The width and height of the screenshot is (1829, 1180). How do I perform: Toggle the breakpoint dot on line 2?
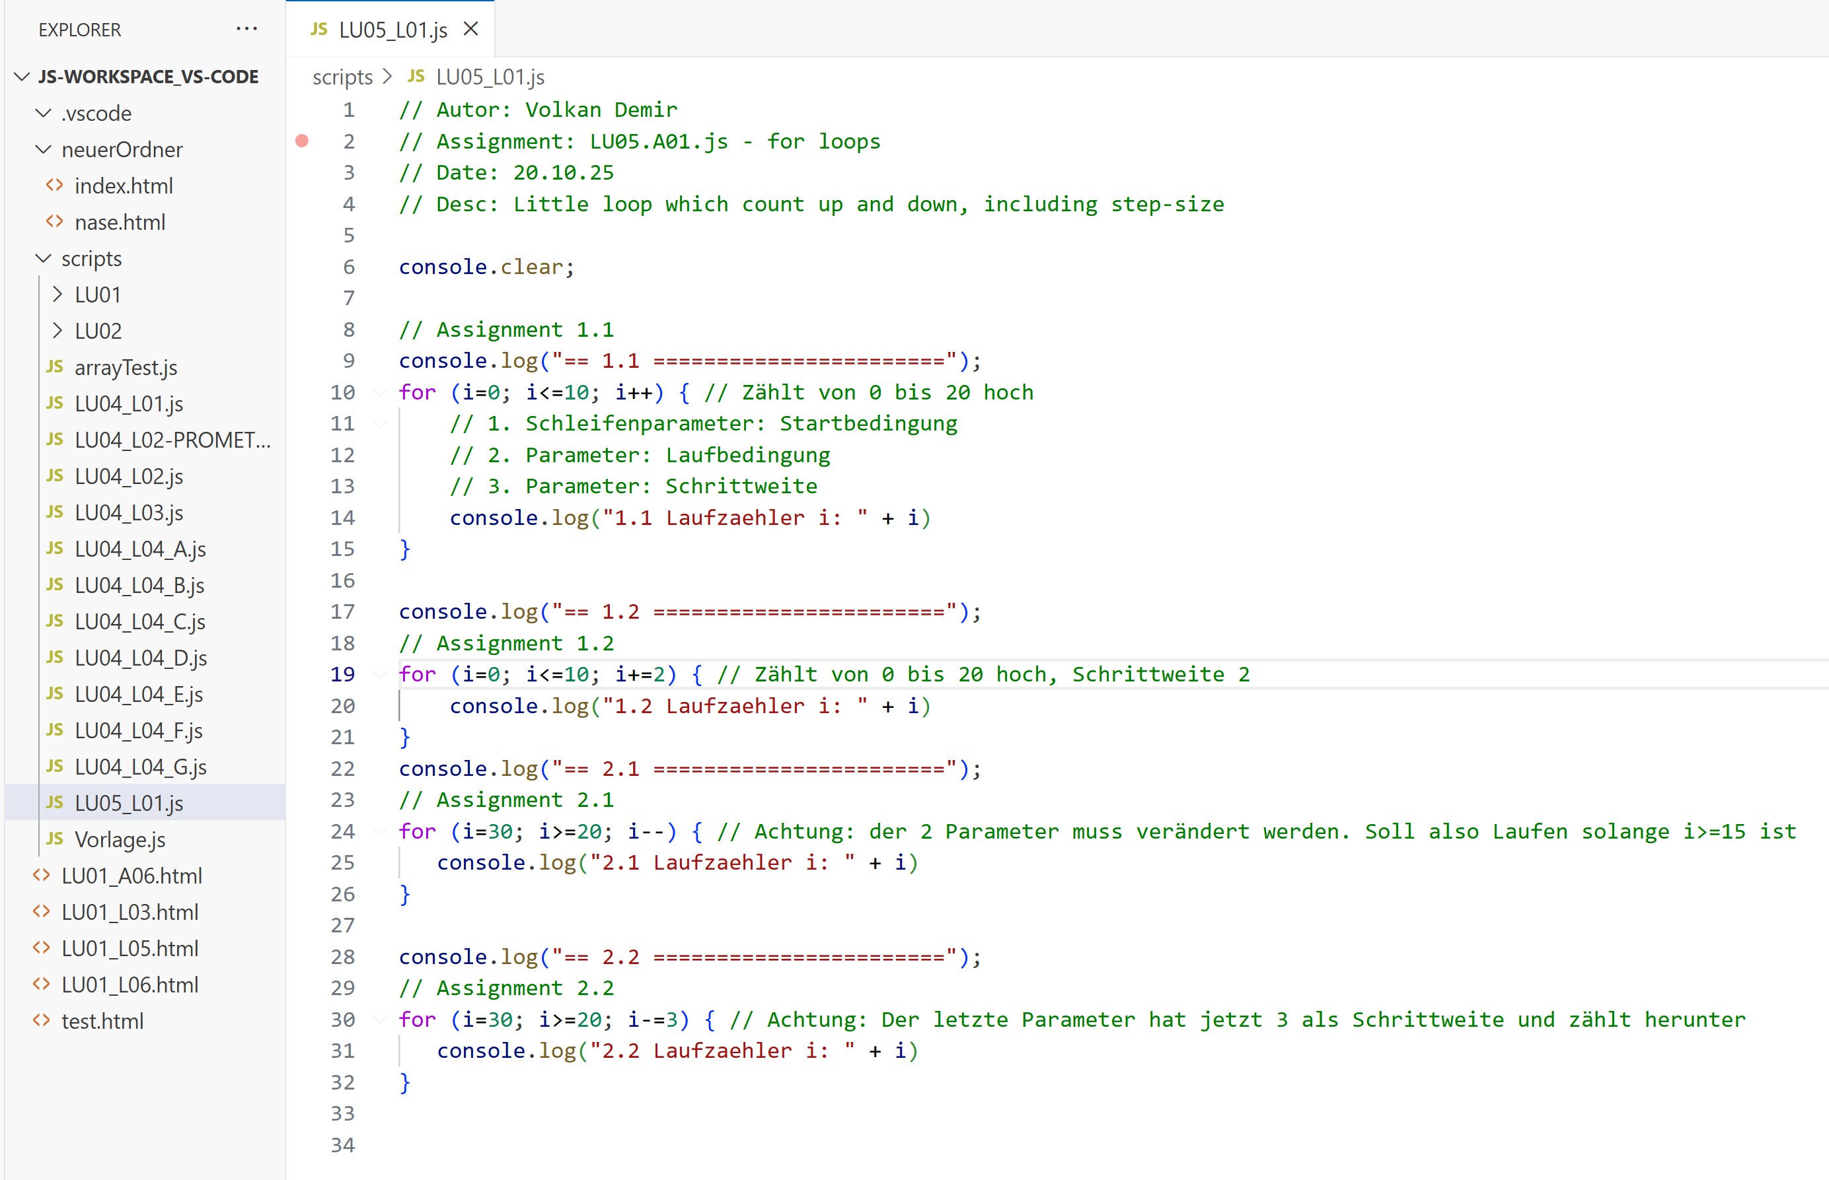click(x=302, y=141)
